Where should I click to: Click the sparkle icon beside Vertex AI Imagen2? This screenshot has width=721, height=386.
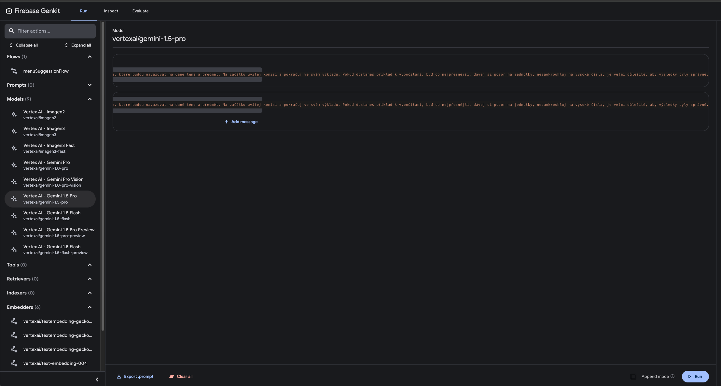14,115
